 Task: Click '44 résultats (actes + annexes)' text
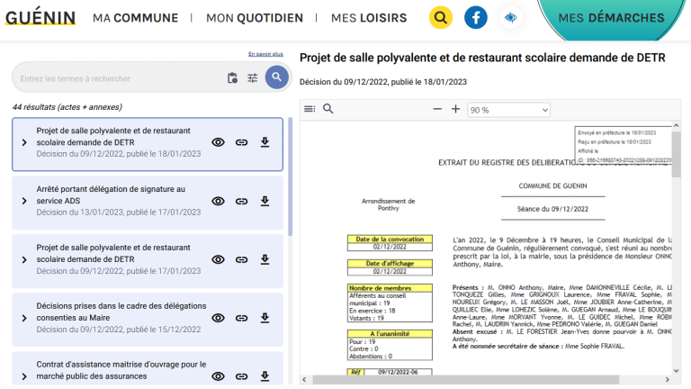click(67, 107)
